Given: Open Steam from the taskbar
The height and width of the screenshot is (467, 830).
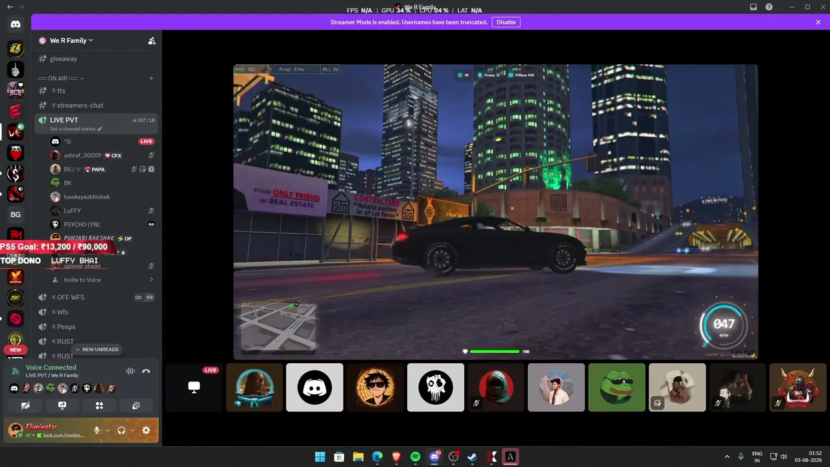Looking at the screenshot, I should point(472,457).
